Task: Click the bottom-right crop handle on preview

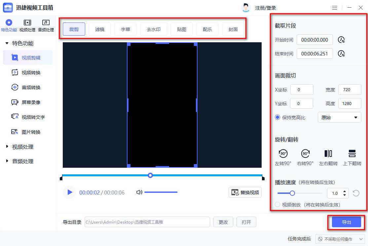Action: [x=196, y=166]
